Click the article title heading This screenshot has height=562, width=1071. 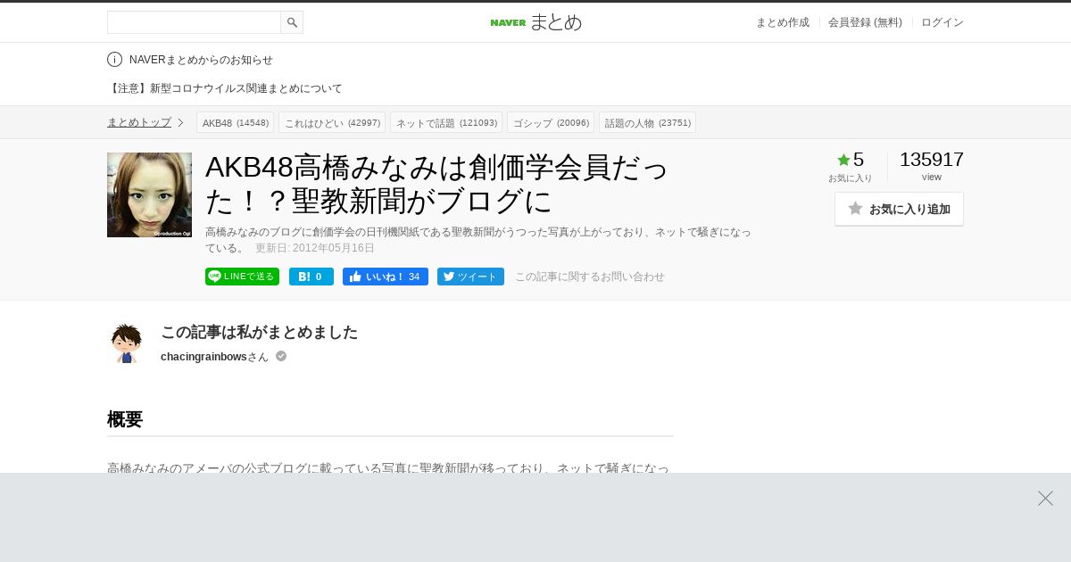click(x=437, y=185)
